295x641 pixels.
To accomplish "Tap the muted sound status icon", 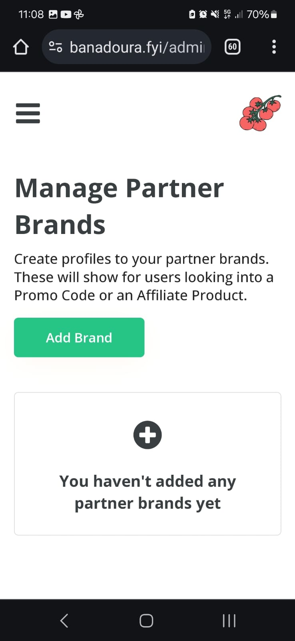I will [x=215, y=14].
